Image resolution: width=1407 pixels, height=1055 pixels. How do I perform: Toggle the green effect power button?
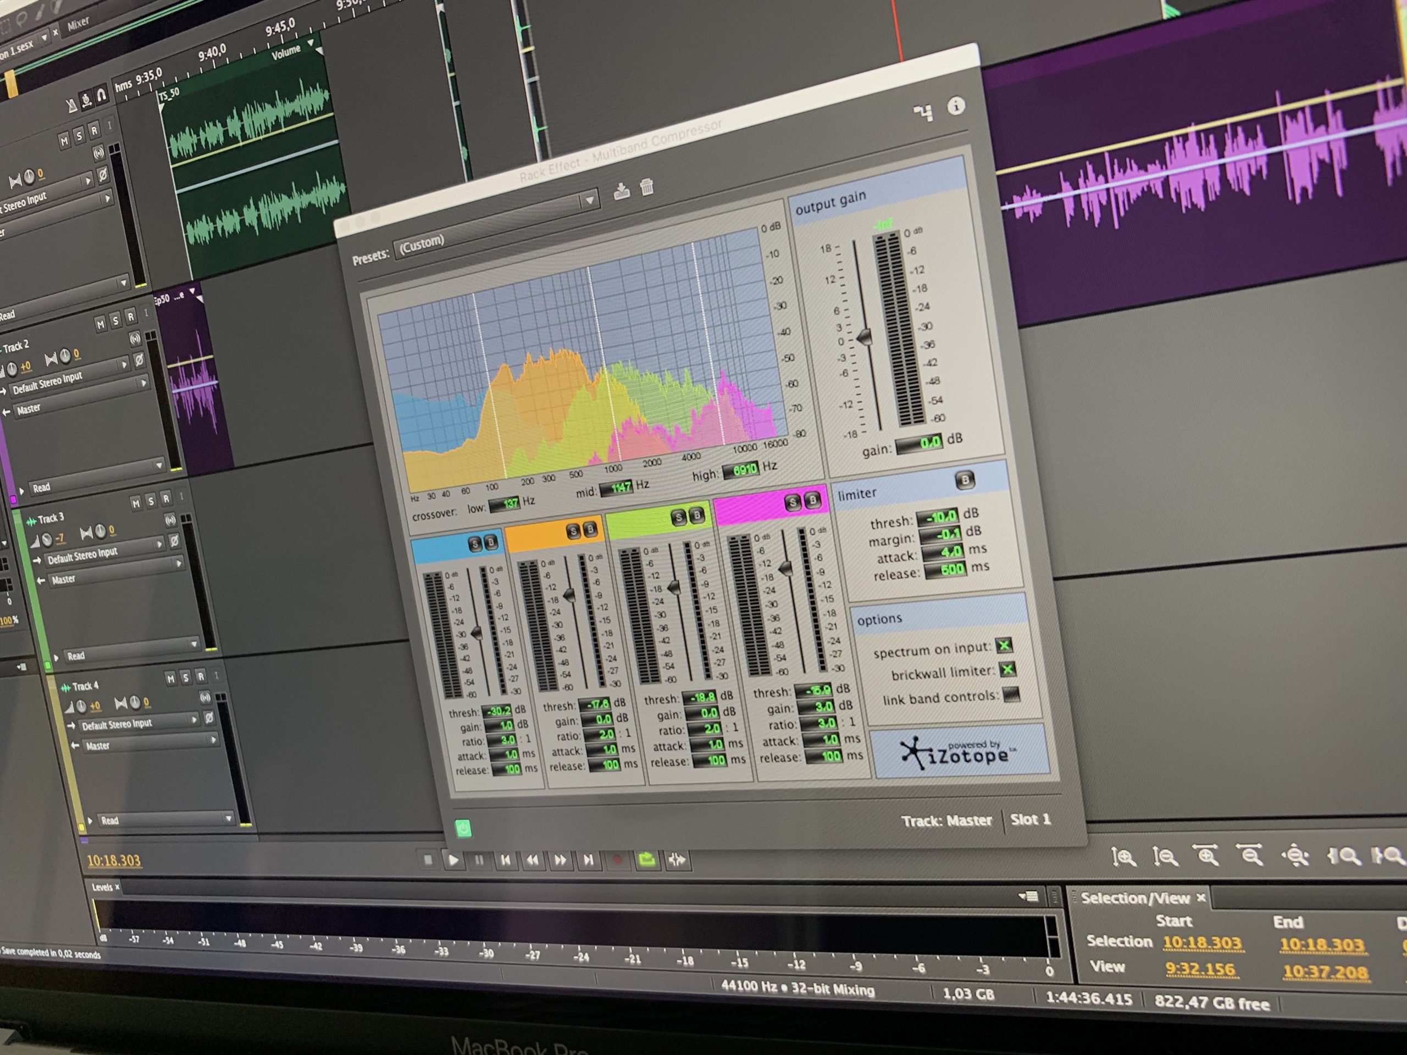[x=464, y=828]
